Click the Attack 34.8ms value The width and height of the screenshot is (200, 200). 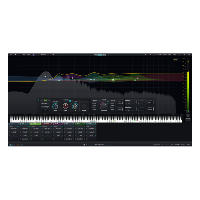pyautogui.click(x=120, y=103)
